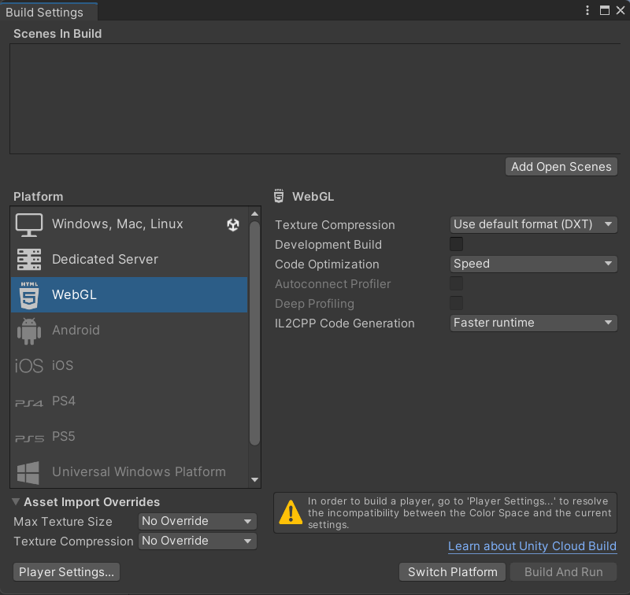Collapse the Asset Import Overrides section
630x595 pixels.
(17, 502)
